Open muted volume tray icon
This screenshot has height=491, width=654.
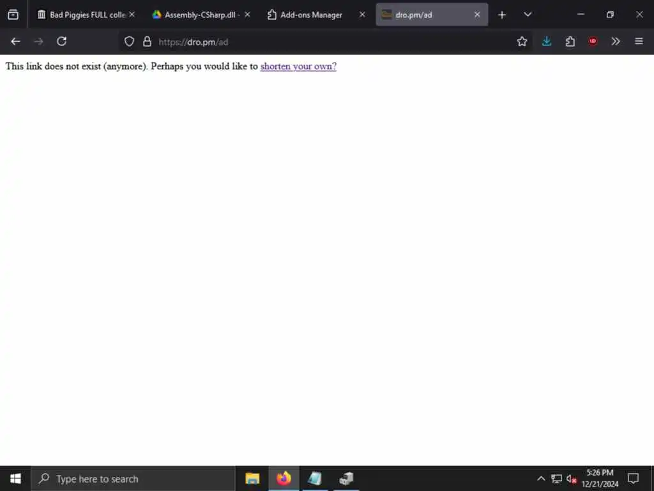pyautogui.click(x=571, y=479)
